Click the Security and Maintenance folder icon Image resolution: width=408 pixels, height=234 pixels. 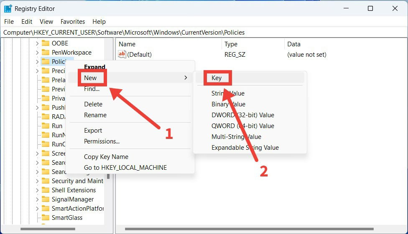(x=46, y=181)
